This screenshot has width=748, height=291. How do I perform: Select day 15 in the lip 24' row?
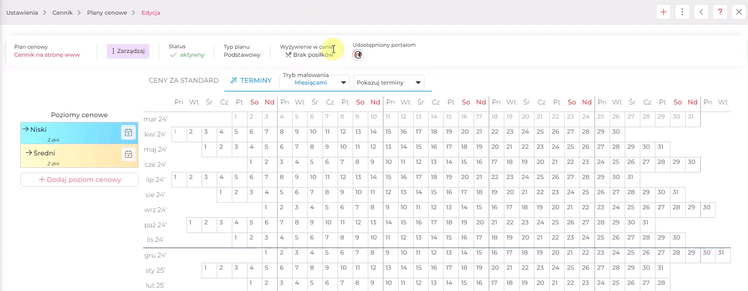coord(391,180)
